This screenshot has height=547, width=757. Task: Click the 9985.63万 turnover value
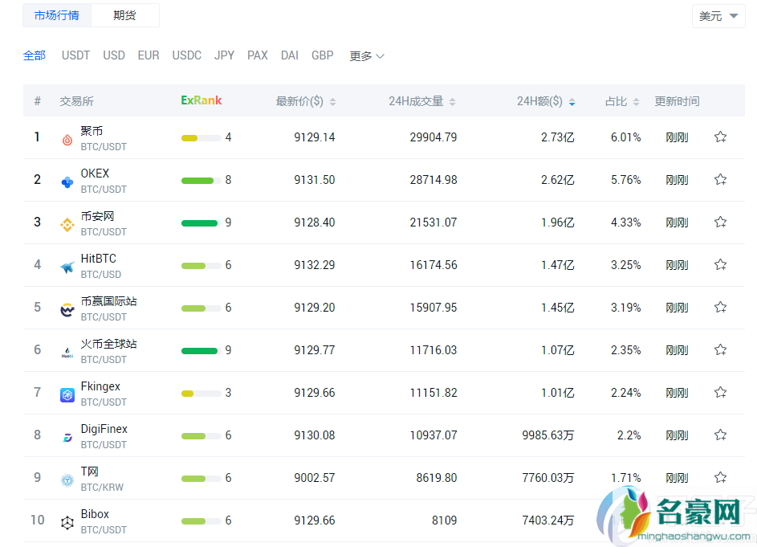pyautogui.click(x=548, y=435)
